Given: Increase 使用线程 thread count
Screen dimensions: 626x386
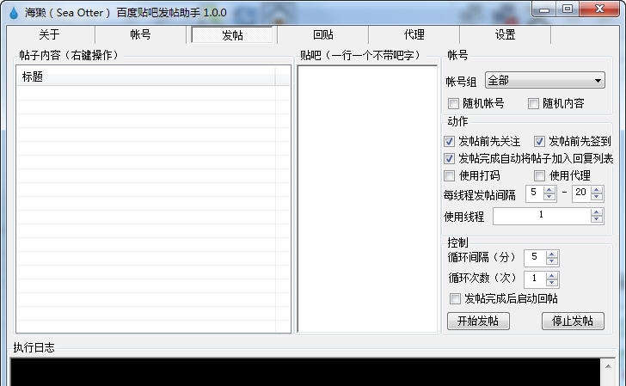Looking at the screenshot, I should pyautogui.click(x=597, y=212).
